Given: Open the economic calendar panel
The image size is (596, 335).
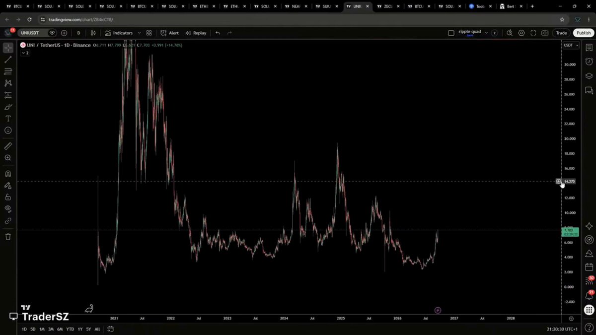Looking at the screenshot, I should pos(589,268).
